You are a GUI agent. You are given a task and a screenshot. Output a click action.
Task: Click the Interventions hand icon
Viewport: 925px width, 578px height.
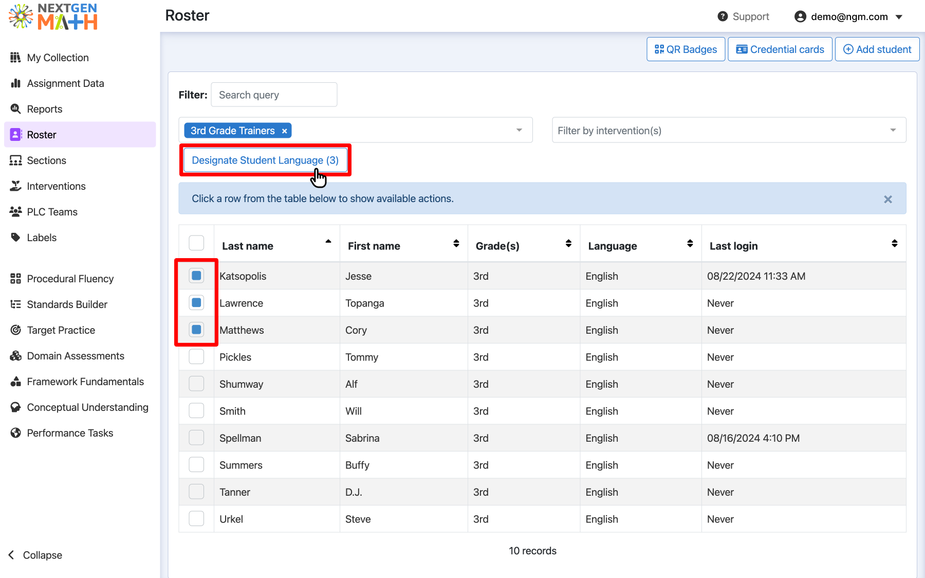pyautogui.click(x=15, y=186)
